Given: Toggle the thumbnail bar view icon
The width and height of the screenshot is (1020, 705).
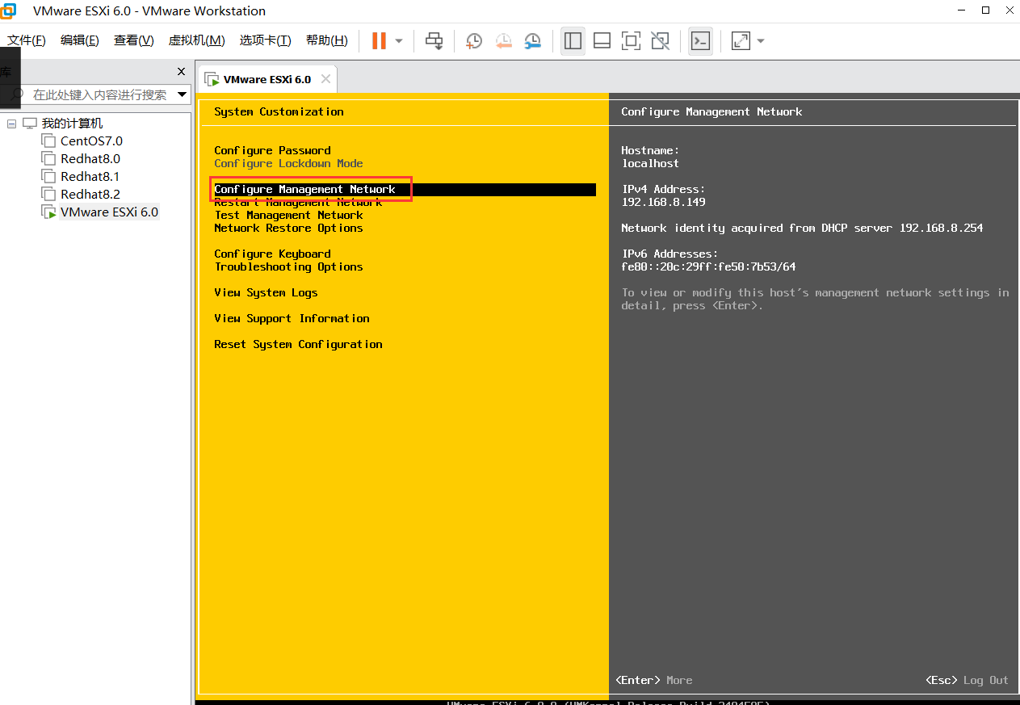Looking at the screenshot, I should tap(602, 40).
